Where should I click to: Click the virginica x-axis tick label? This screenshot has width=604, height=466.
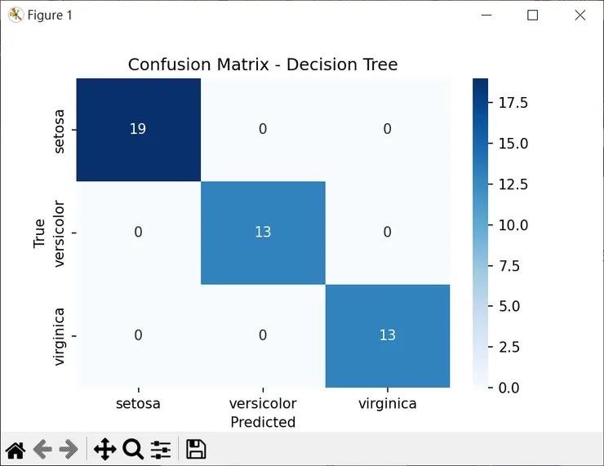click(x=387, y=403)
